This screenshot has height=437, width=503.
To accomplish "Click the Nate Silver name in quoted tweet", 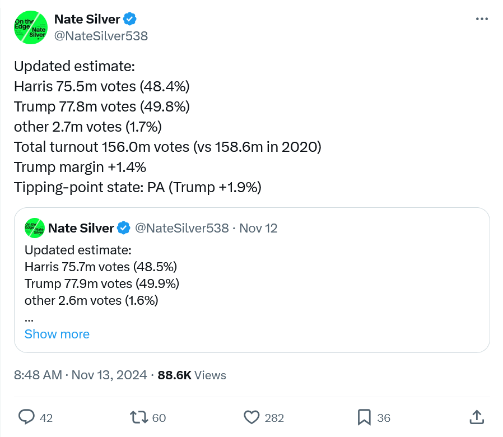I will [81, 229].
